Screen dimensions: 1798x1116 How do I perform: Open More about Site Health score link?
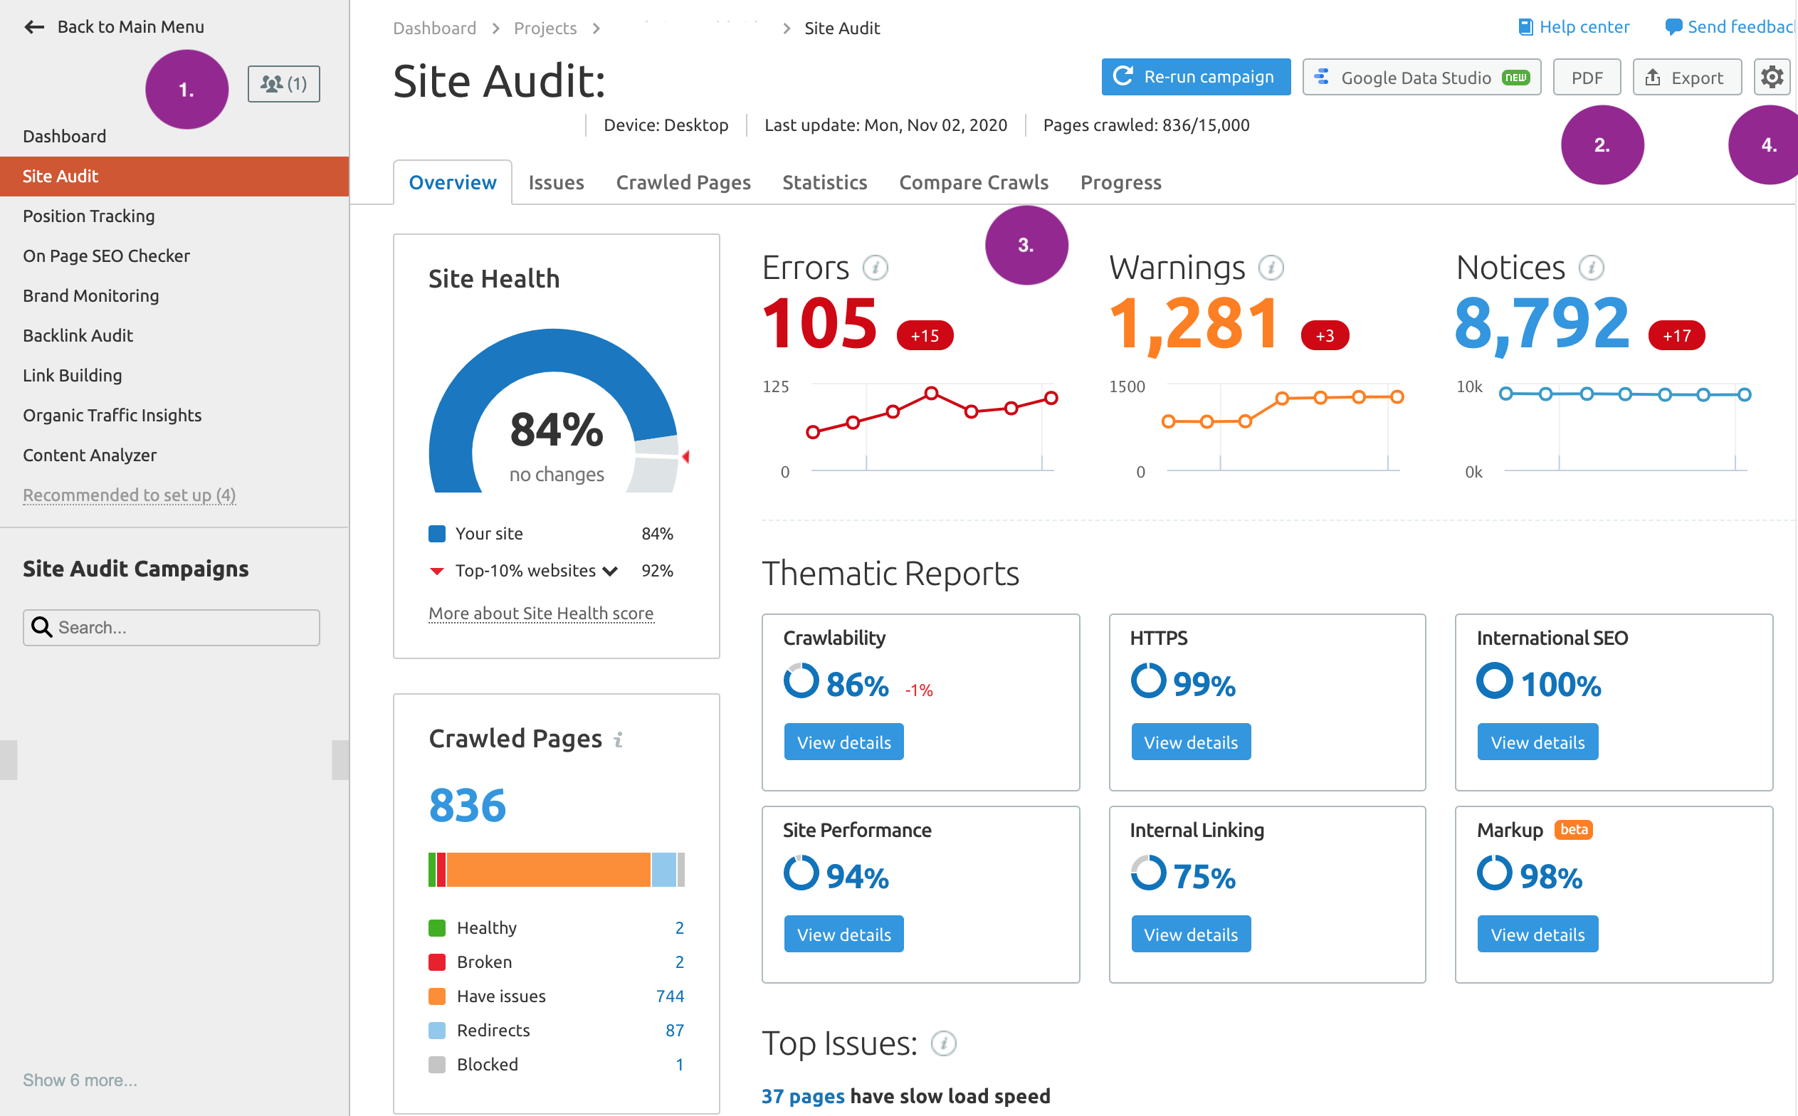(541, 614)
